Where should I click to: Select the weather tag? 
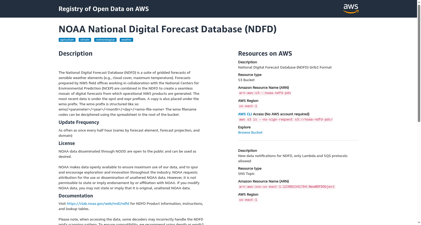click(x=126, y=40)
